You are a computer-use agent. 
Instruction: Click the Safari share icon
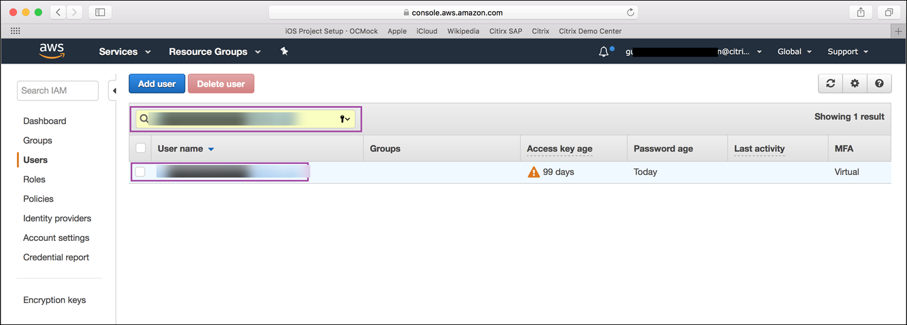(860, 12)
